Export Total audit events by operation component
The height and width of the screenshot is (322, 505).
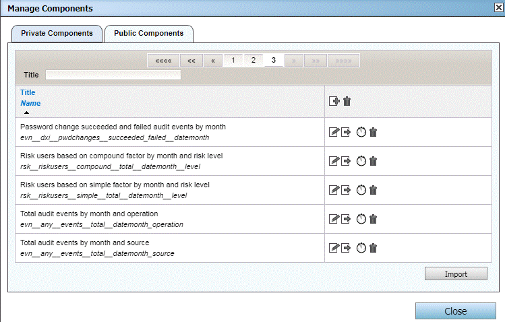[346, 219]
